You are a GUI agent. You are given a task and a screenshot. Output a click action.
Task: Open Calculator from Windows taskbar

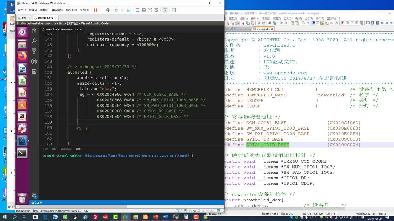pos(185,217)
